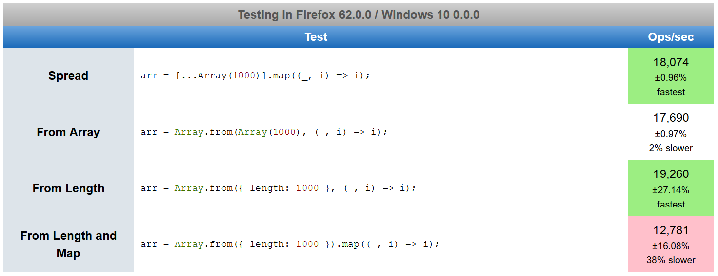Screen dimensions: 718x276
Task: Click the ±27.14% margin of error text
Action: coord(671,190)
